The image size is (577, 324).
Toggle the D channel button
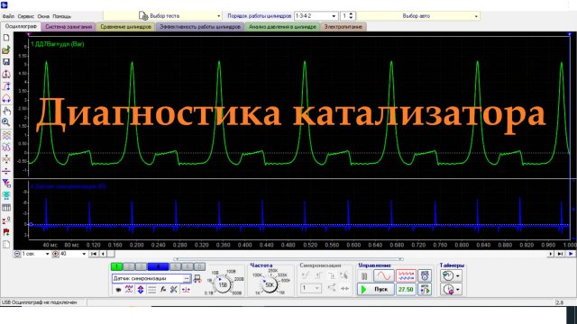(x=199, y=266)
